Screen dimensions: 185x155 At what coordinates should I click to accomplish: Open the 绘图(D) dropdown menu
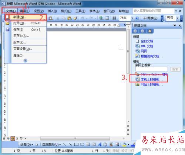click(x=27, y=145)
